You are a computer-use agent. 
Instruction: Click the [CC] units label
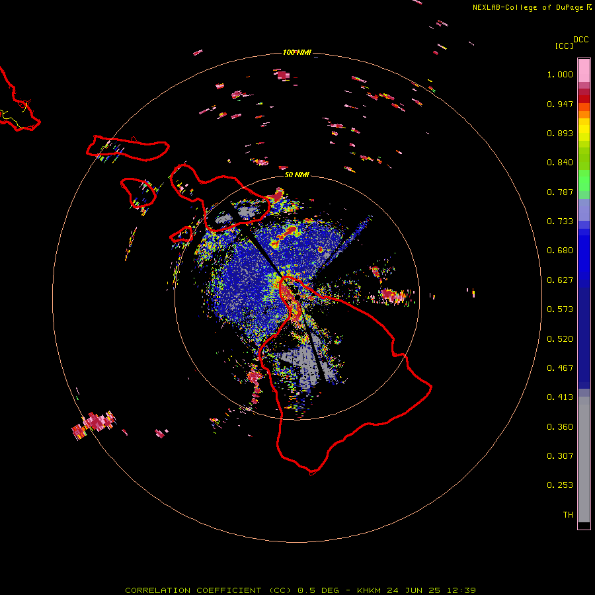point(565,46)
